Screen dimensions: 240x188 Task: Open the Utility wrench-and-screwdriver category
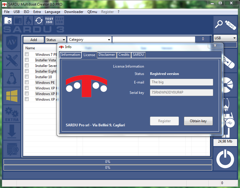click(x=12, y=61)
